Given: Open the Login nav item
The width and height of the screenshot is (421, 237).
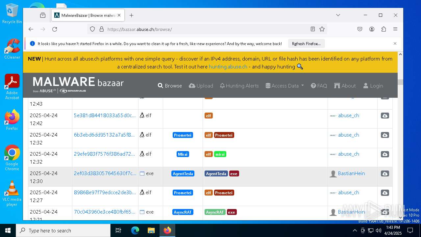Looking at the screenshot, I should [x=373, y=86].
